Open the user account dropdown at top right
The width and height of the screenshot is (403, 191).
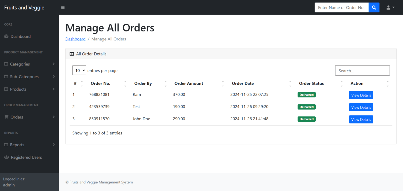coord(390,7)
